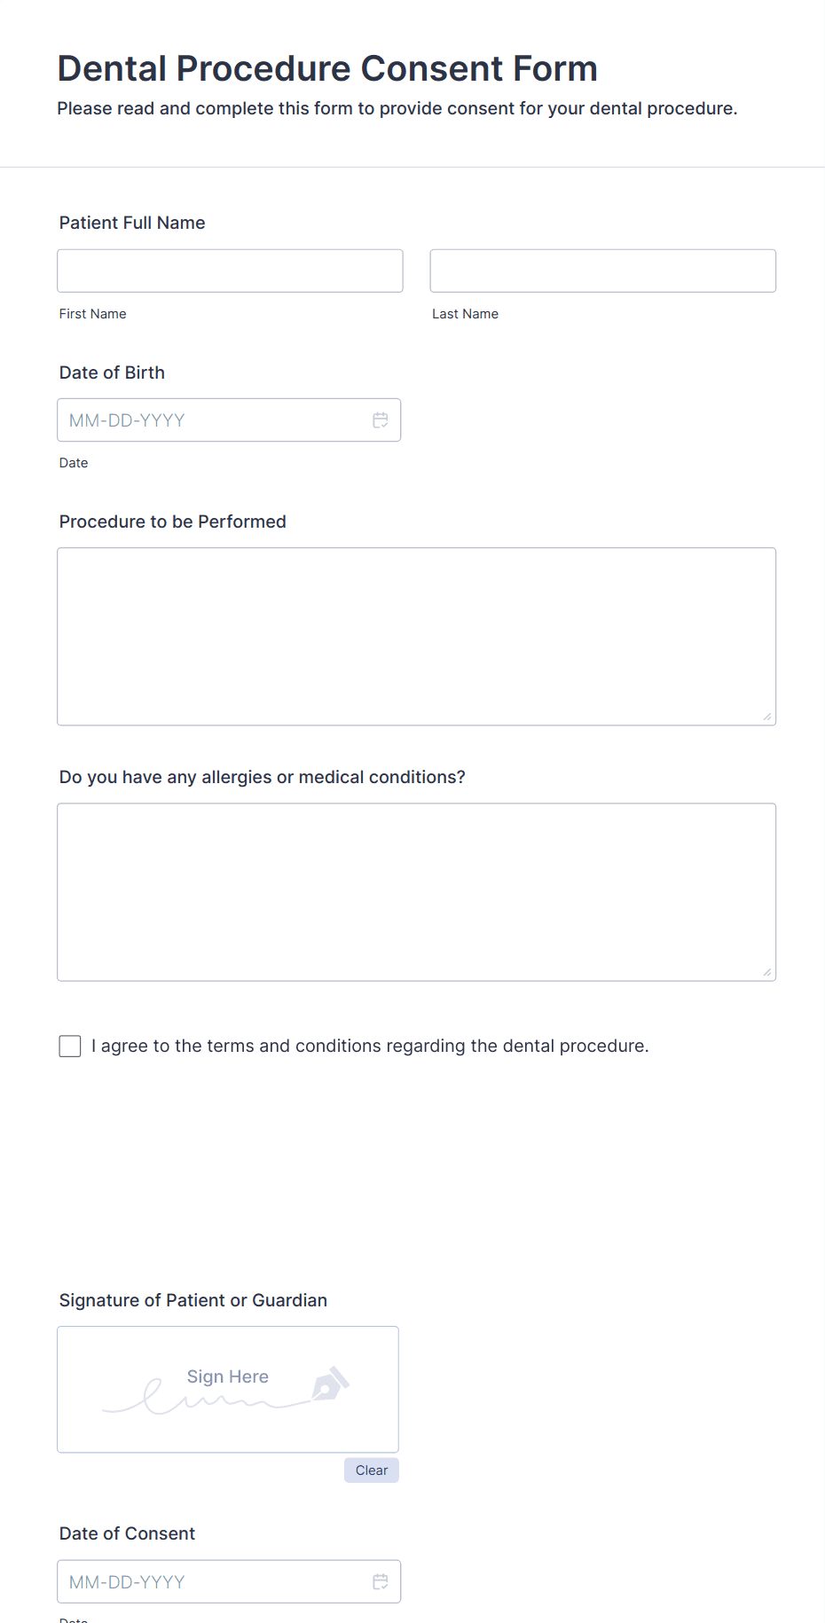The image size is (825, 1623).
Task: Open the Date of Consent calendar picker
Action: point(381,1581)
